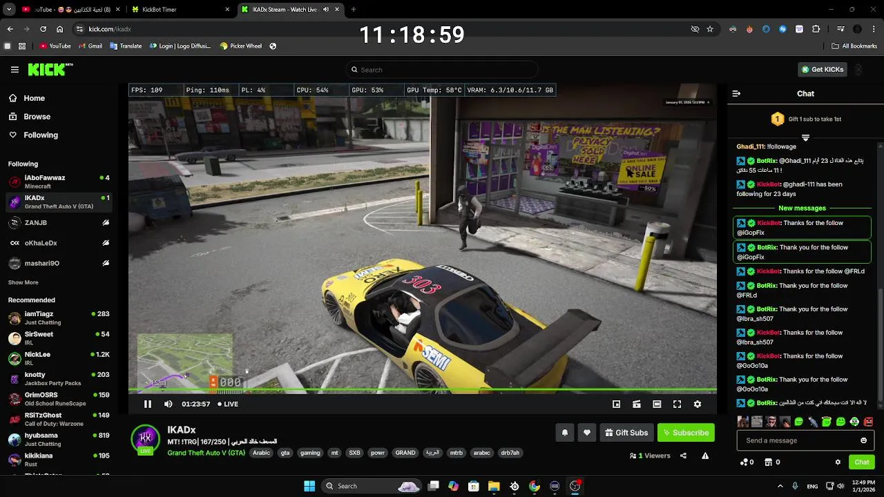The width and height of the screenshot is (884, 497).
Task: Open Following in sidebar
Action: [x=34, y=135]
